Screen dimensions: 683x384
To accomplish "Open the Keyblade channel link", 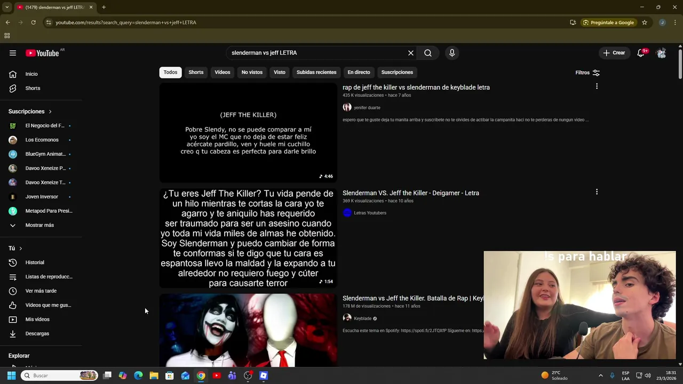I will 362,318.
